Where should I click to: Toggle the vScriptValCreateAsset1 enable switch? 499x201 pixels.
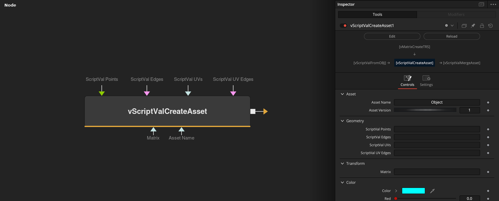click(343, 26)
